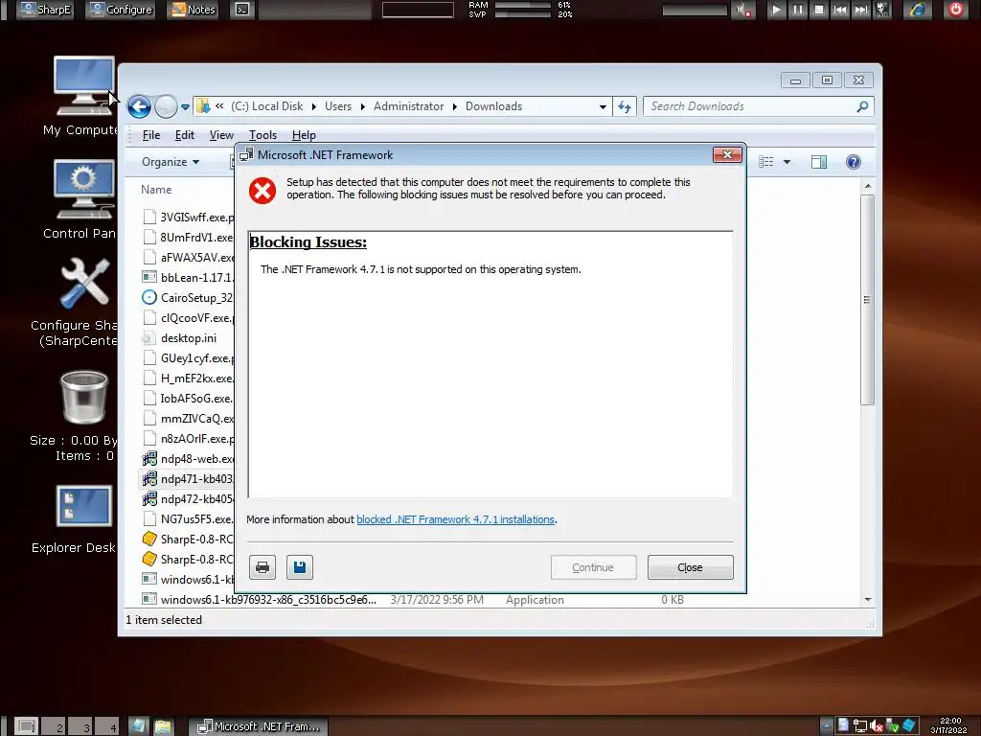
Task: Click the Next track button
Action: click(861, 10)
